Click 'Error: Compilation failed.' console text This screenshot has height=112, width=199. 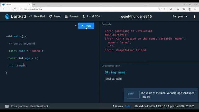(126, 50)
